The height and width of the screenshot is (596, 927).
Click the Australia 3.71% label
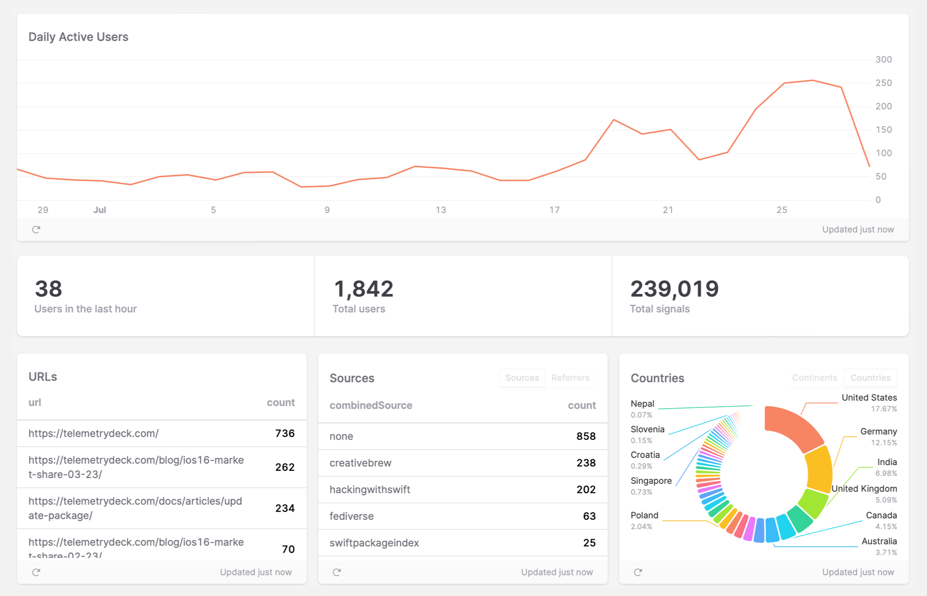[x=879, y=547]
